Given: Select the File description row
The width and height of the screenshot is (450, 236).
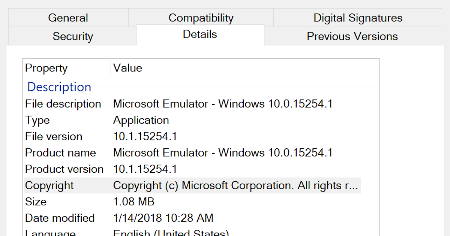Looking at the screenshot, I should pos(63,104).
